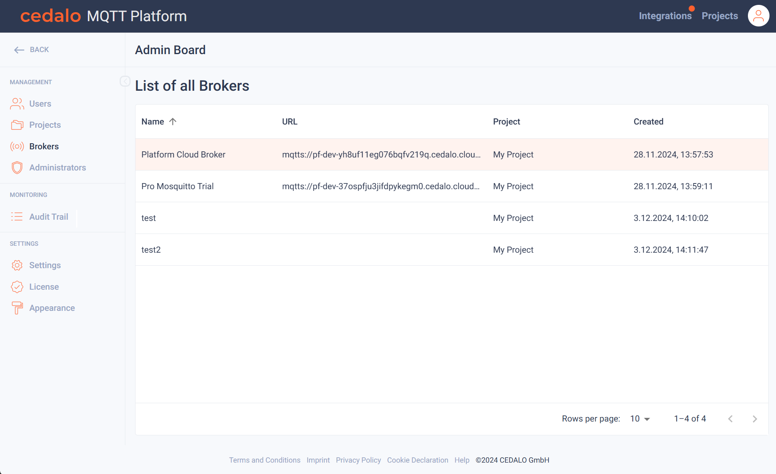The height and width of the screenshot is (474, 776).
Task: Go to the next table page
Action: (755, 419)
